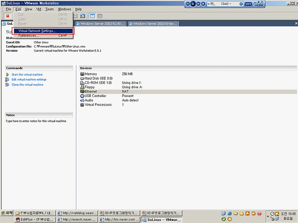Open the F:\수업자료 folder taskbar button

[35, 213]
